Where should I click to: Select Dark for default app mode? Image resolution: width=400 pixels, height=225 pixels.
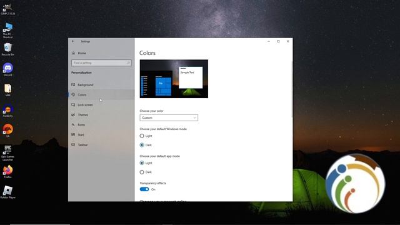click(142, 172)
